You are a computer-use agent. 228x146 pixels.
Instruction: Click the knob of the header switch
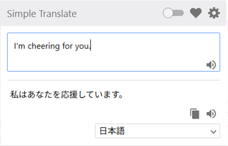pos(168,13)
